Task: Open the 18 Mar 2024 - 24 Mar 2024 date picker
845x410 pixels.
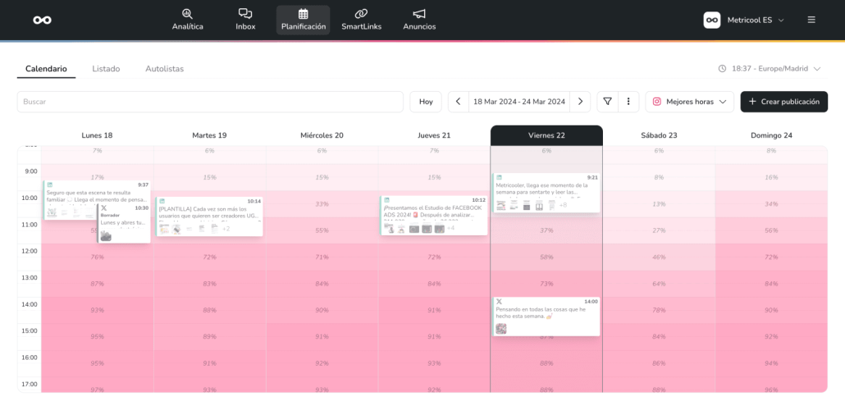Action: coord(519,102)
